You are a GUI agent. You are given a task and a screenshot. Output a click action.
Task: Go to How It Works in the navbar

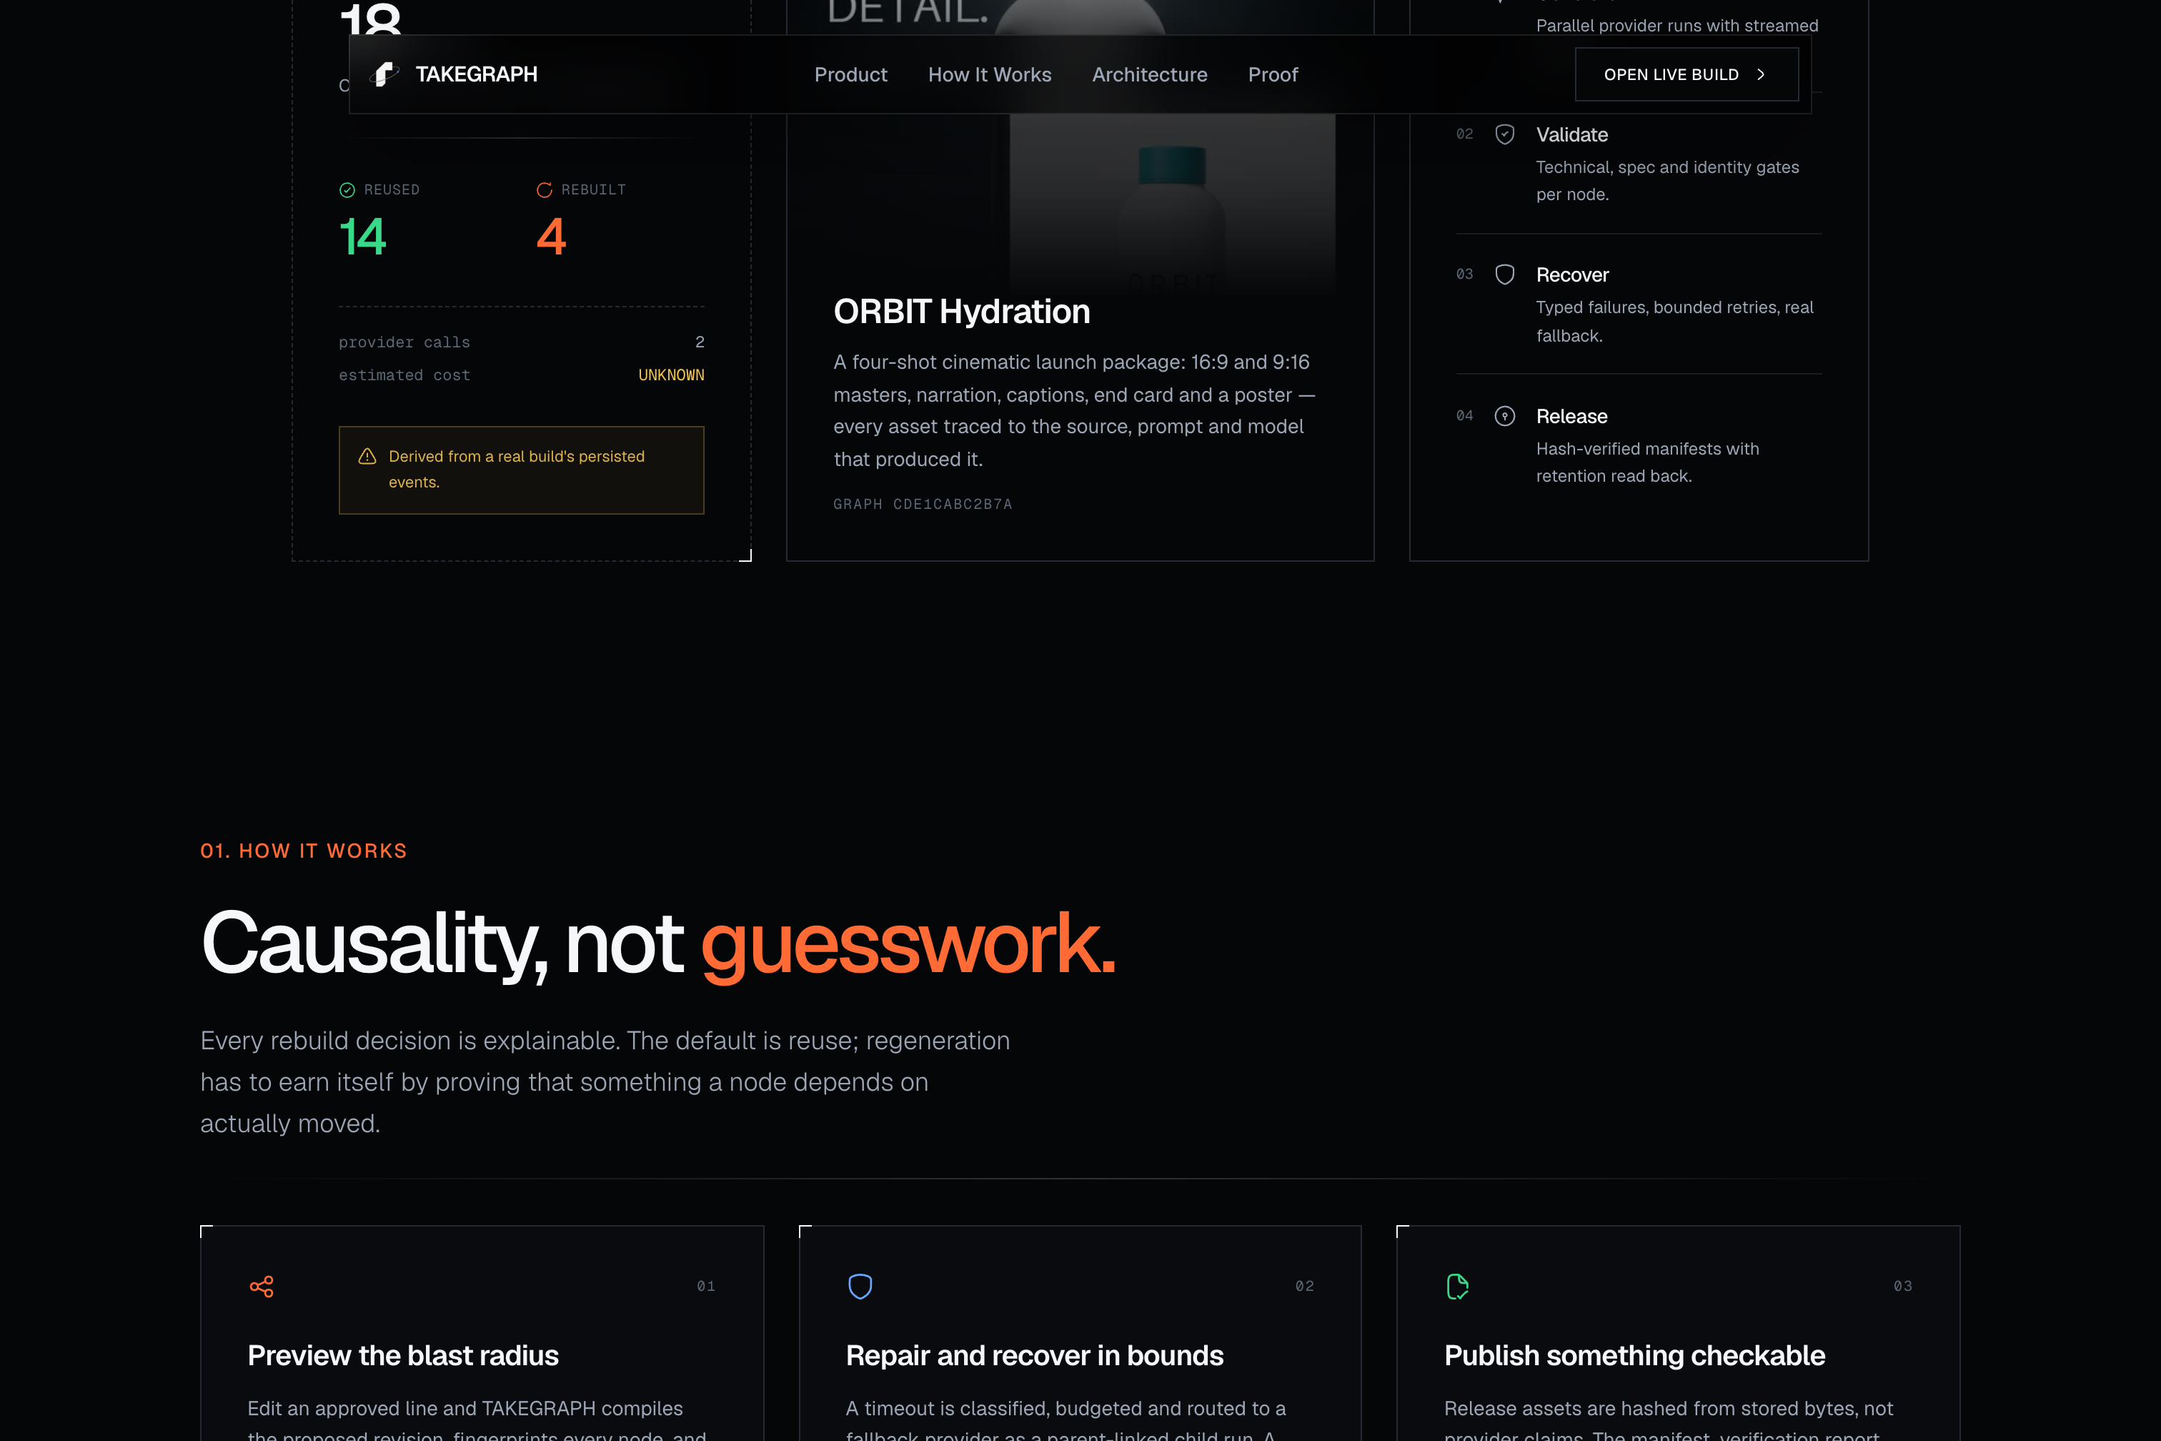[x=990, y=74]
